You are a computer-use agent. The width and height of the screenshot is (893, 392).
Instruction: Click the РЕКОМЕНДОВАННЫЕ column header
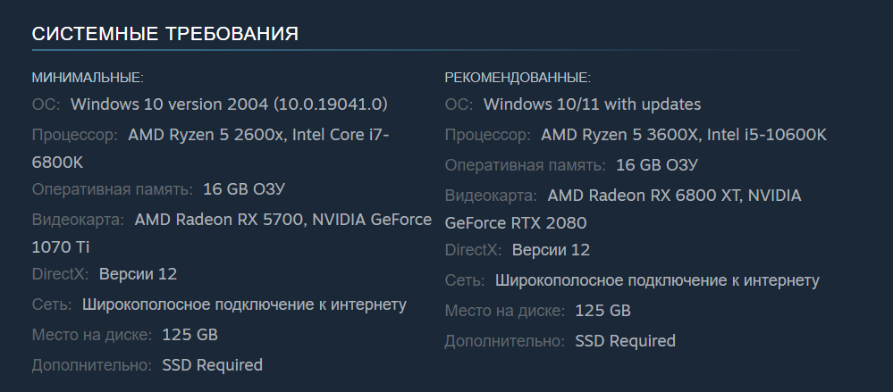point(518,78)
